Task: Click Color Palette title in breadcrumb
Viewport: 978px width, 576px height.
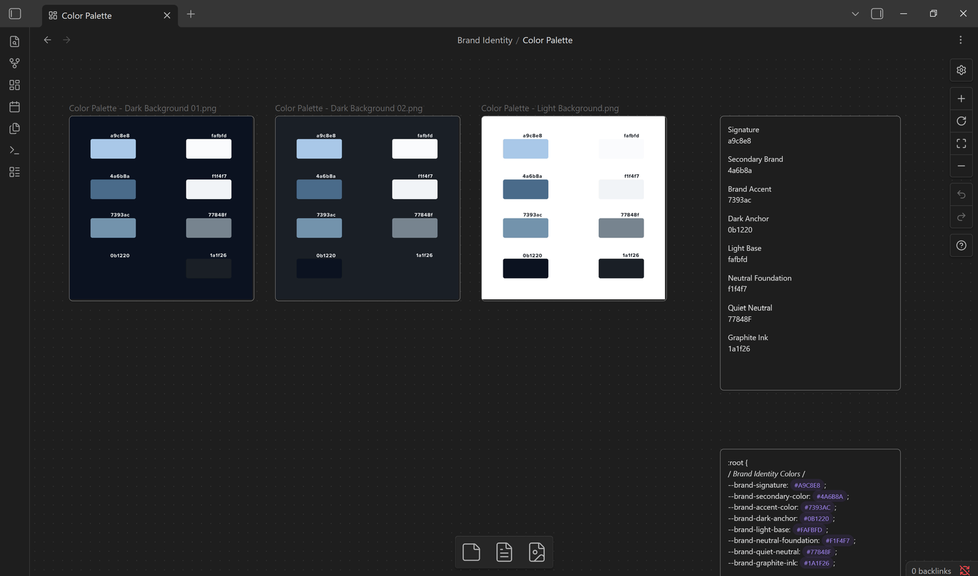Action: [548, 40]
